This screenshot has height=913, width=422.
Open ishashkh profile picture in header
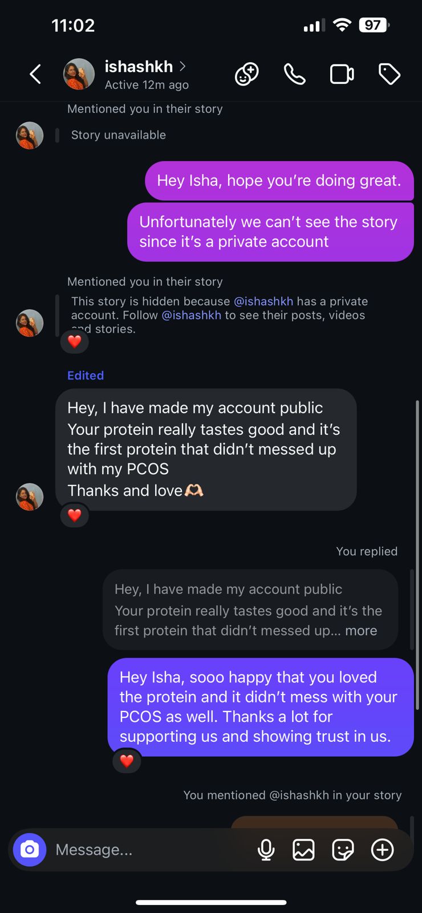[79, 74]
